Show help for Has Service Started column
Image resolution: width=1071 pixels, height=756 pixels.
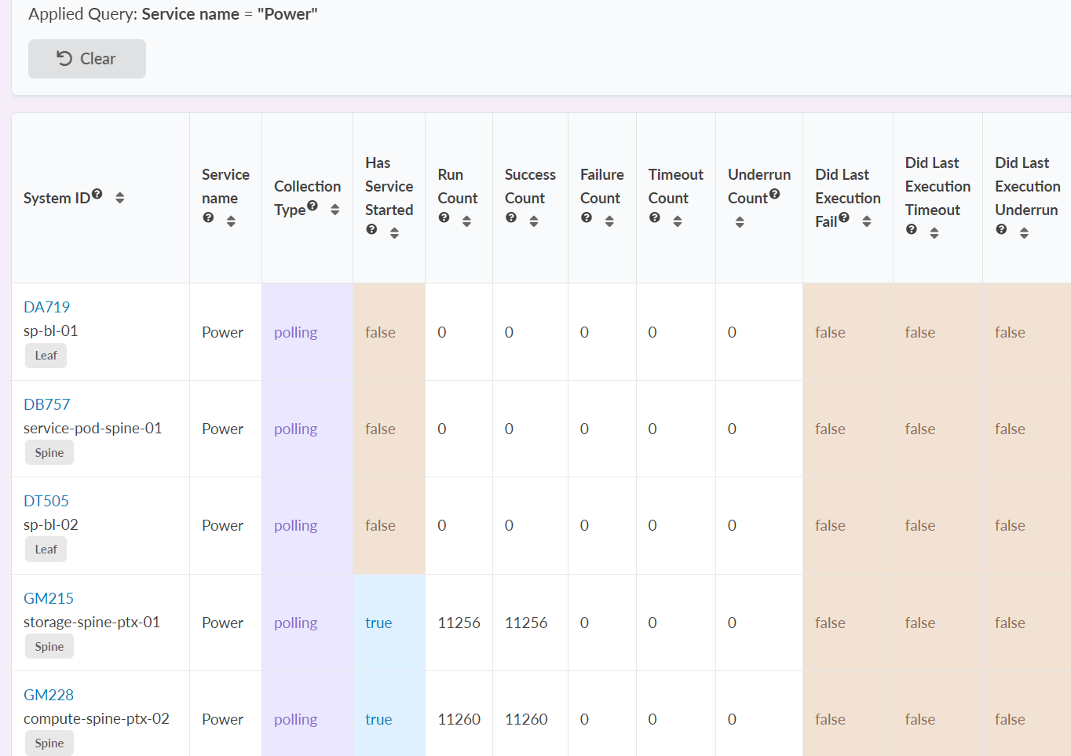pos(371,229)
